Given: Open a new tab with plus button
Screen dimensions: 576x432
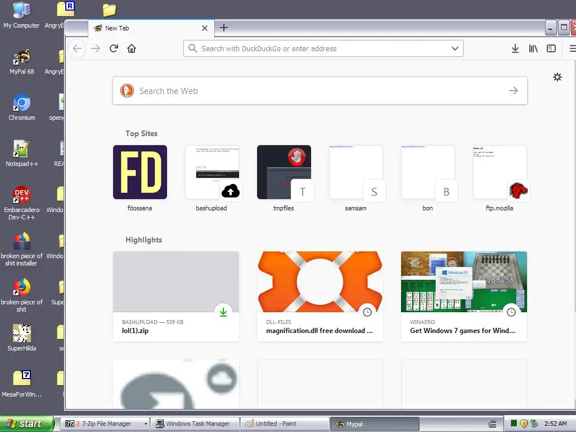Looking at the screenshot, I should tap(224, 28).
